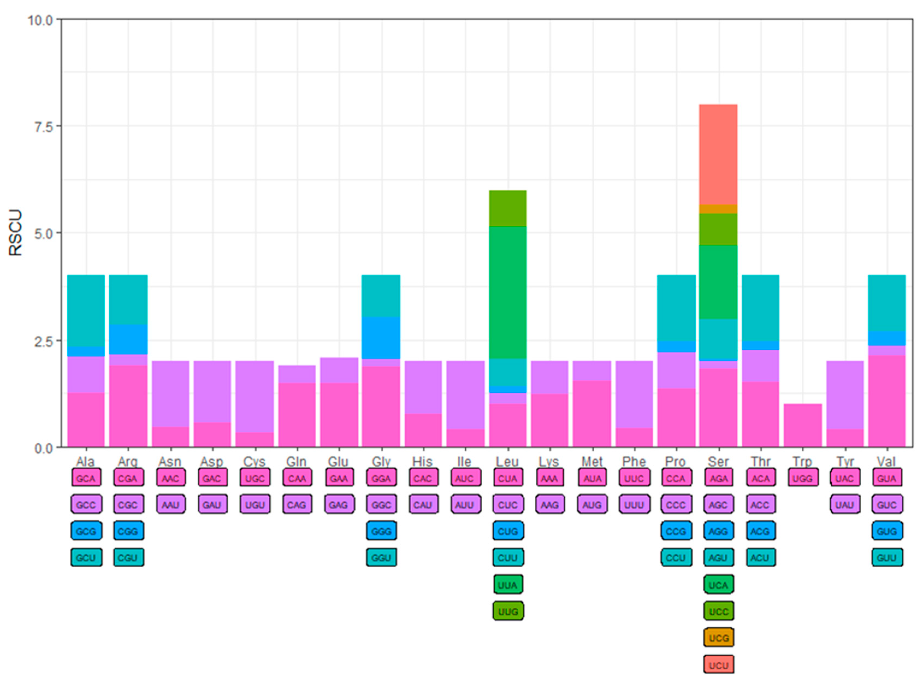Screen dimensions: 920x686
Task: Click the purple UGU segment in Cys bar
Action: point(255,396)
